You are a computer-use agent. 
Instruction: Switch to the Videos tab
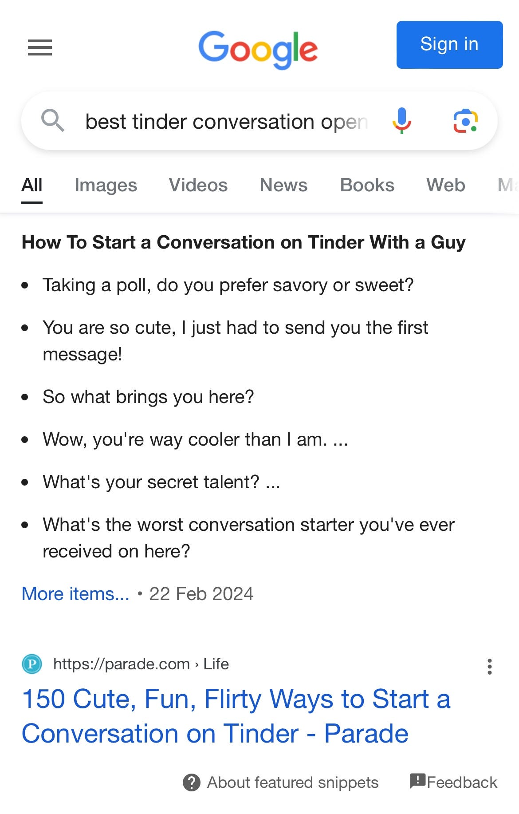[198, 185]
